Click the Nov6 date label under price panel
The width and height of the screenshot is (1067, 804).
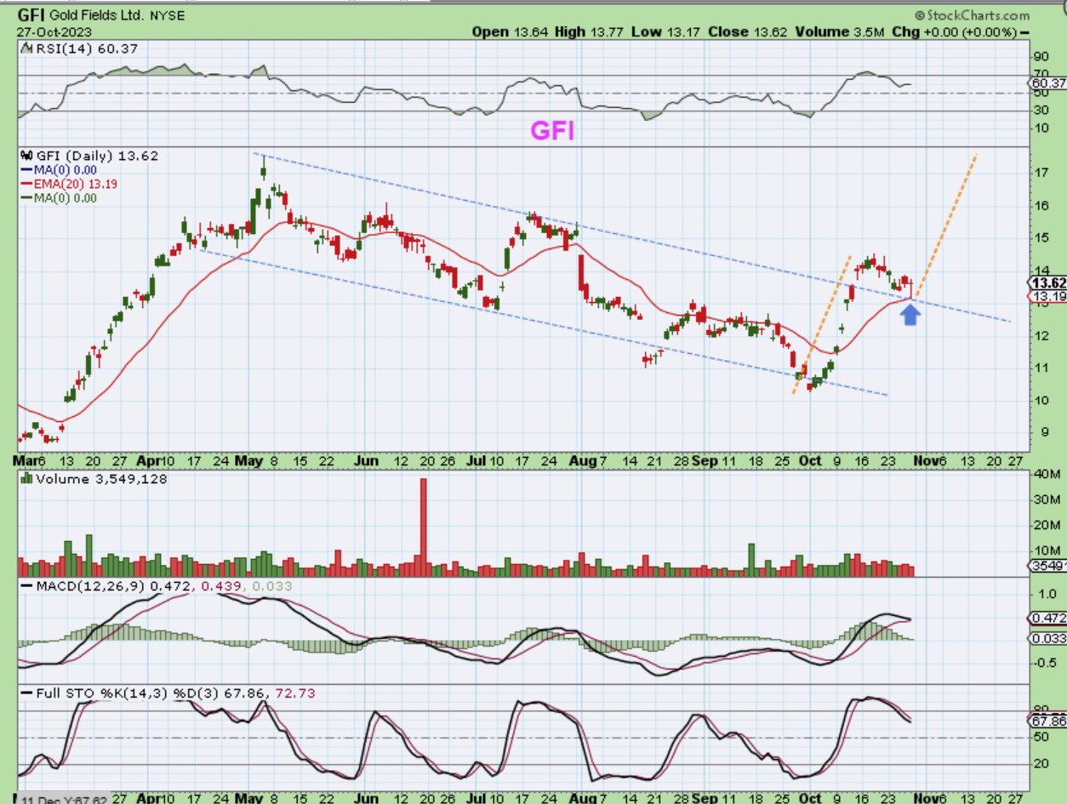click(931, 460)
